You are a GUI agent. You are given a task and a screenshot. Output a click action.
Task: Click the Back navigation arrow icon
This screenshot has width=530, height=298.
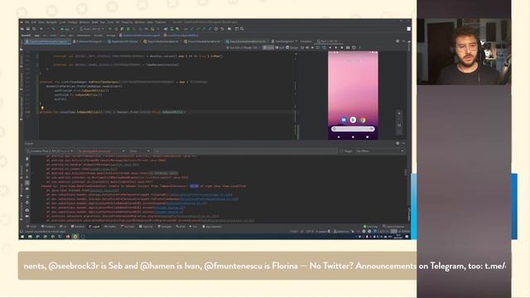pyautogui.click(x=41, y=29)
